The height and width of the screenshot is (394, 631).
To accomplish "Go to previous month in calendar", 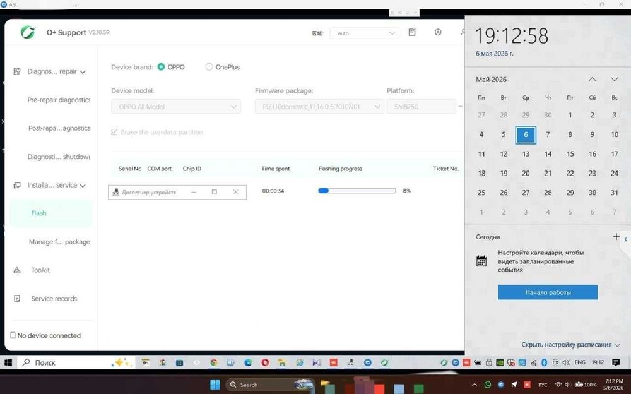I will tap(593, 80).
